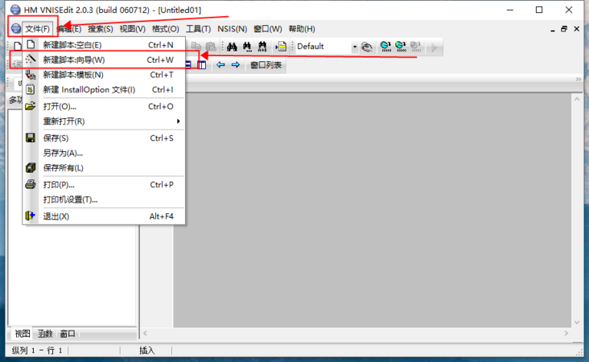Open the Default highlighter dropdown
The height and width of the screenshot is (362, 589).
355,47
